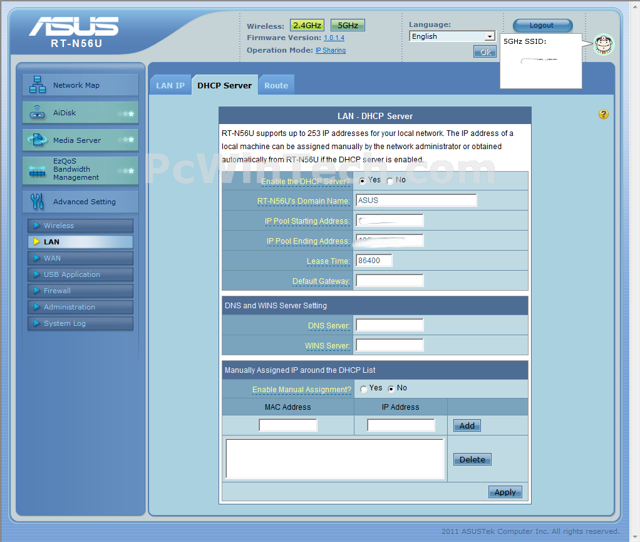Open Advanced Setting in the sidebar
The width and height of the screenshot is (640, 542).
click(80, 202)
